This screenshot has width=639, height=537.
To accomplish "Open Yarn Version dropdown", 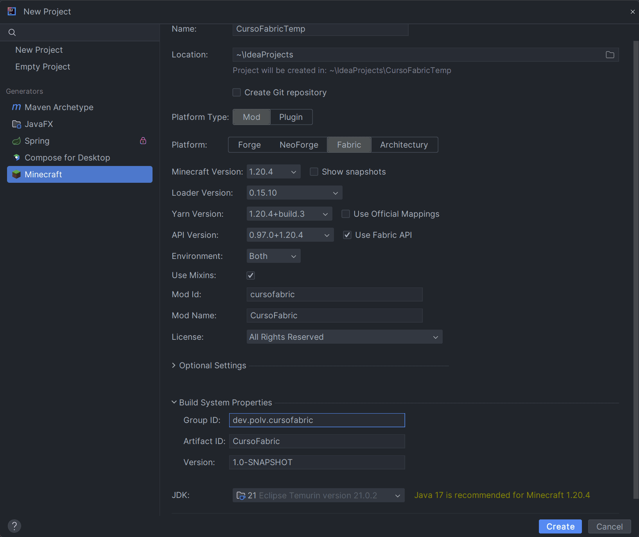I will coord(289,214).
